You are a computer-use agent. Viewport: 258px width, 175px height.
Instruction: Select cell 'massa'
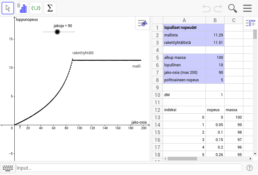click(x=234, y=110)
